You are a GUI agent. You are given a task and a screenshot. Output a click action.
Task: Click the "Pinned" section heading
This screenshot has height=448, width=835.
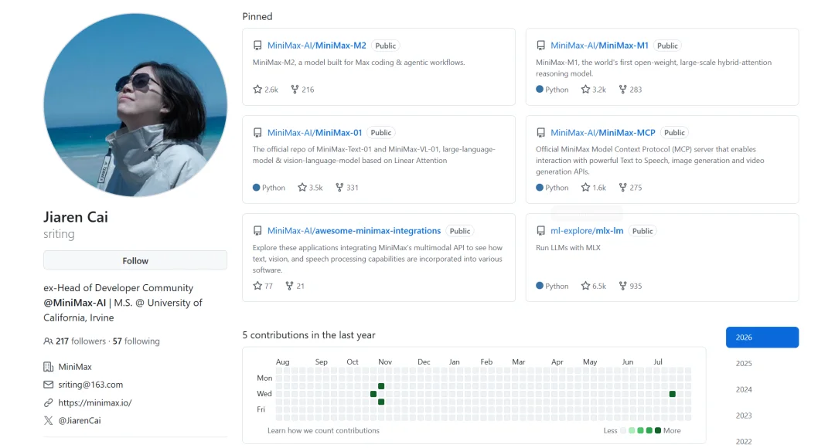pos(257,16)
